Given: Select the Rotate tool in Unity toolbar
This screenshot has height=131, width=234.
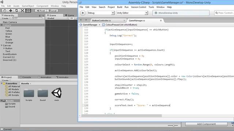Looking at the screenshot, I should 16,11.
